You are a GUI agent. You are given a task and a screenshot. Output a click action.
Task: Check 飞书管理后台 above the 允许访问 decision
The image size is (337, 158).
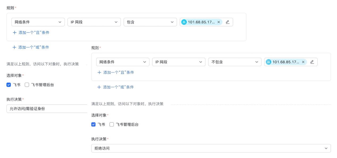point(27,85)
